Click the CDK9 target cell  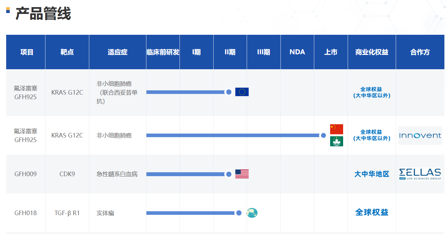pyautogui.click(x=67, y=174)
